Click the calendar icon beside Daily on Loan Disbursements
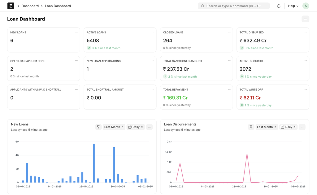The width and height of the screenshot is (317, 195). tap(283, 127)
